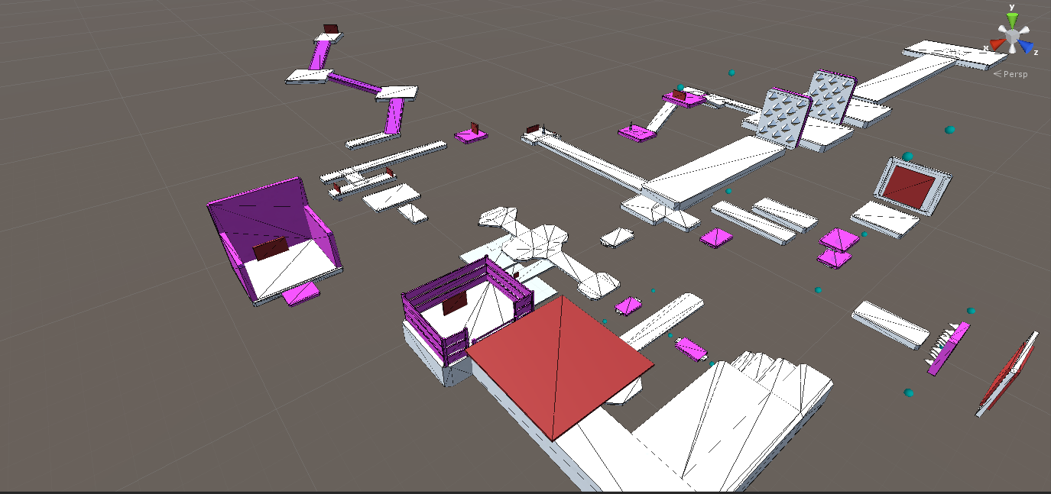
Task: Click the 'Persp' text in the viewport corner
Action: 1015,73
